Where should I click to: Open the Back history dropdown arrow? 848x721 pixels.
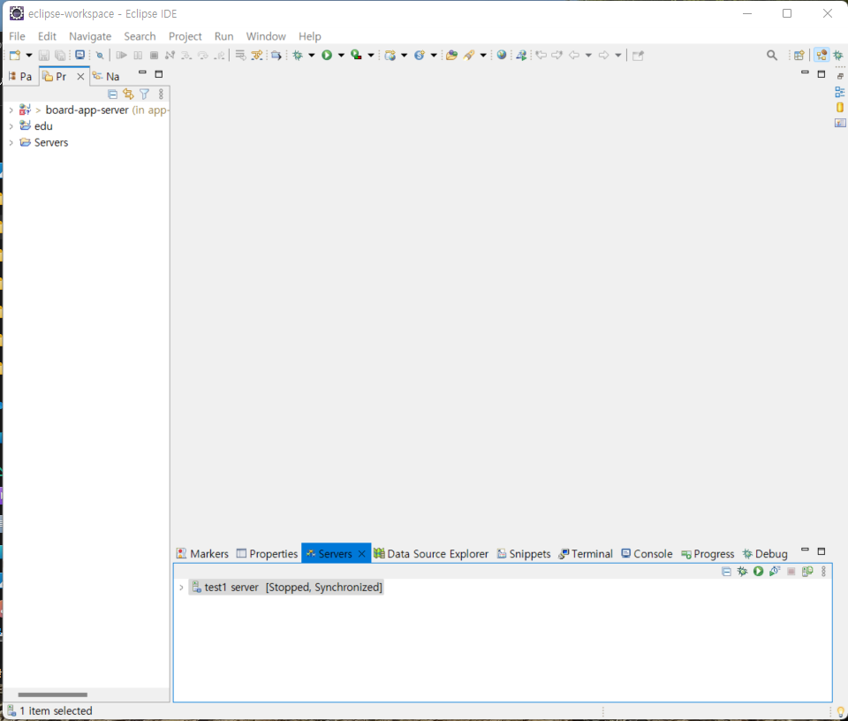[x=588, y=55]
